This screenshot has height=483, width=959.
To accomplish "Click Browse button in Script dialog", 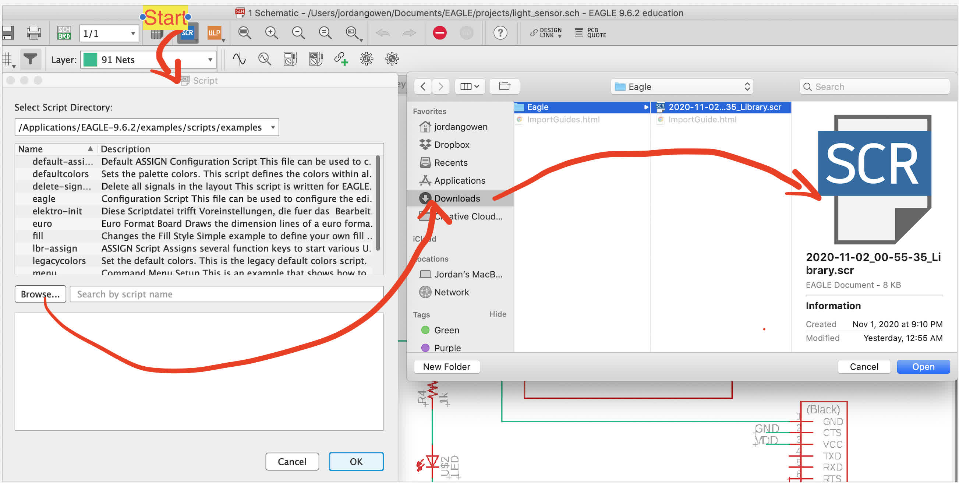I will (39, 294).
